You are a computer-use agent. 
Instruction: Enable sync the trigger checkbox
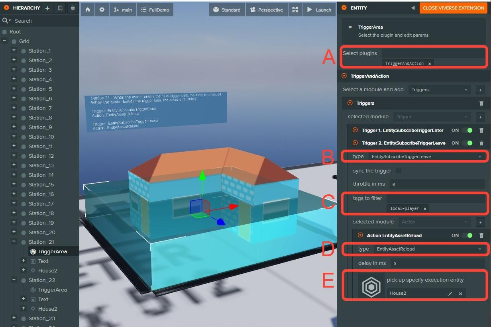tap(398, 171)
